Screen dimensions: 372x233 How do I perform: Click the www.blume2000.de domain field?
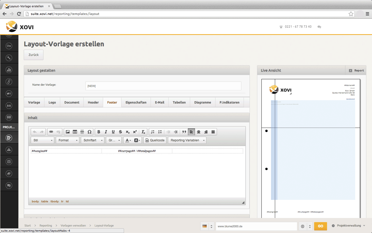click(256, 226)
